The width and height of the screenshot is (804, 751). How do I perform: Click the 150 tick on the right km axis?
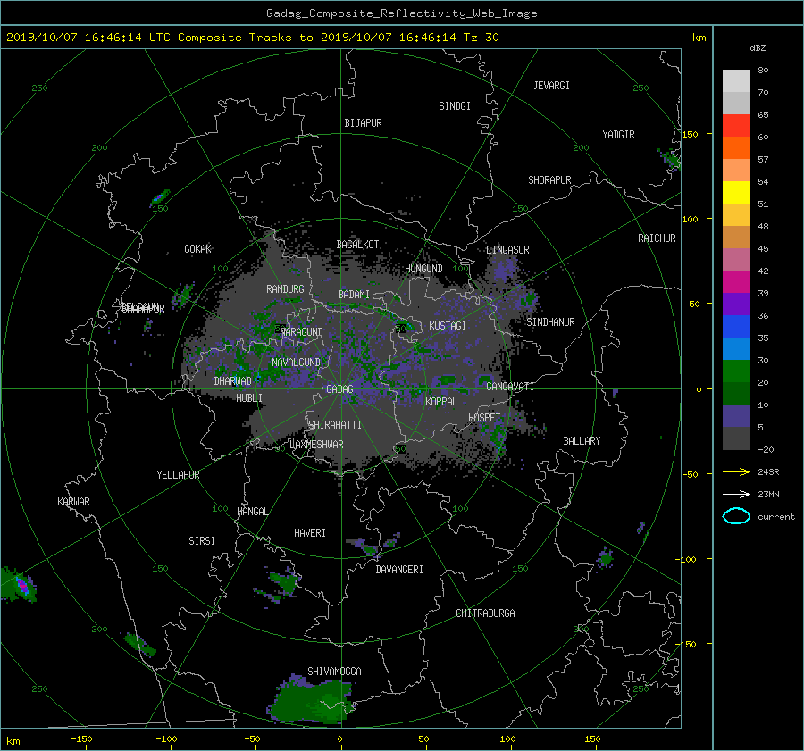(x=690, y=134)
